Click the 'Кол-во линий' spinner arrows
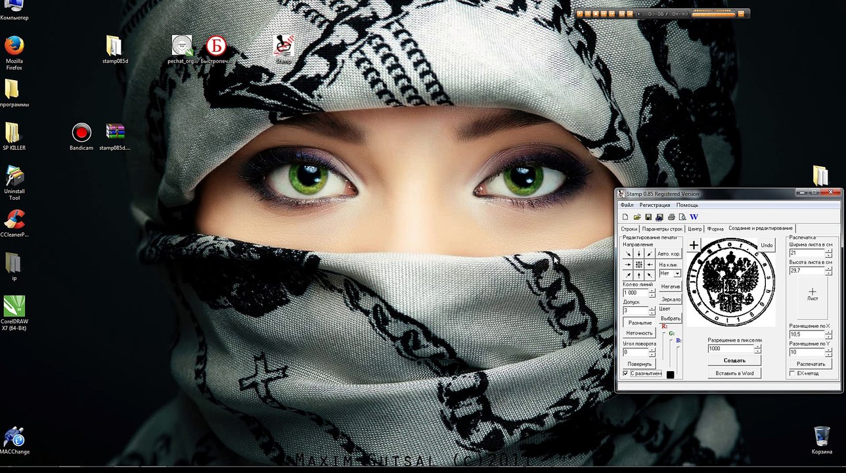The image size is (846, 473). click(x=652, y=293)
